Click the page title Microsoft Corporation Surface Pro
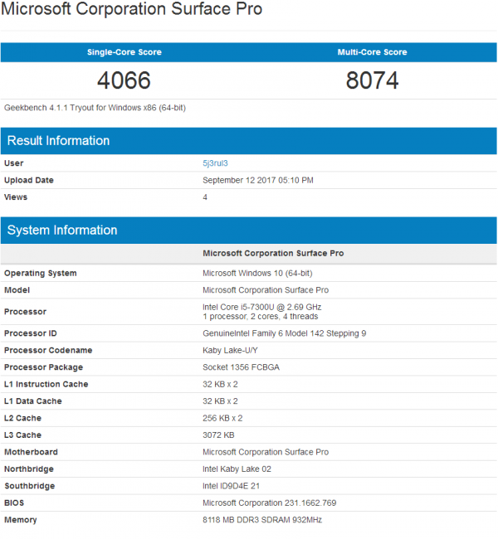Viewport: 498px width, 539px height. 131,9
